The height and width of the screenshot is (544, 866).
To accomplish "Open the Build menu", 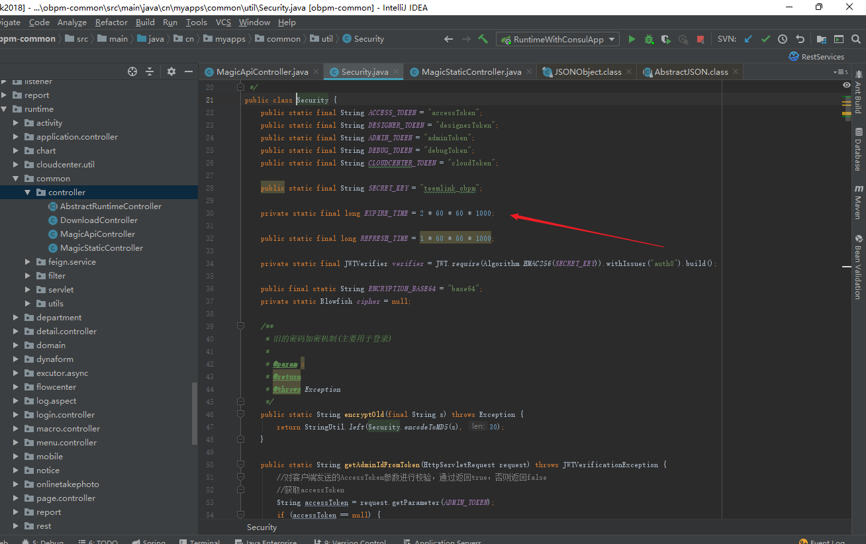I will coord(145,23).
